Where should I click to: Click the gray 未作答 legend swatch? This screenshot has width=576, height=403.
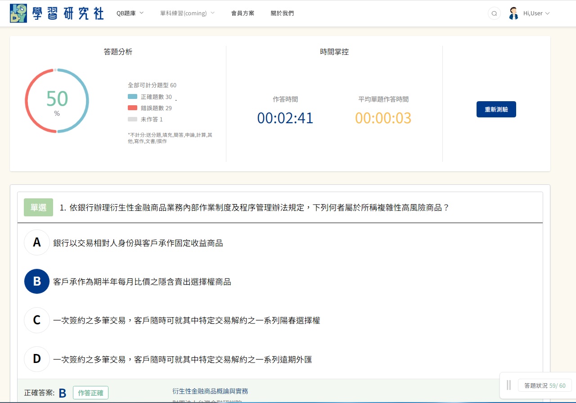click(x=132, y=119)
